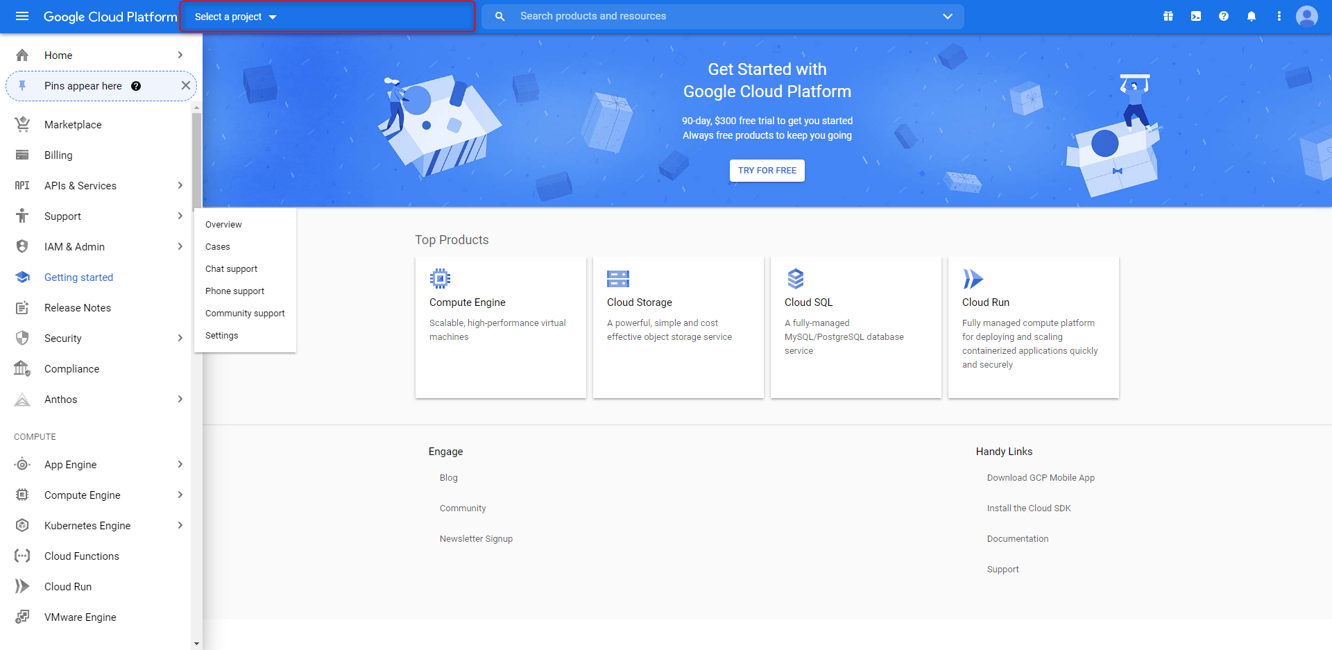Open the Cloud Run product card
Viewport: 1332px width, 650px height.
[1034, 327]
